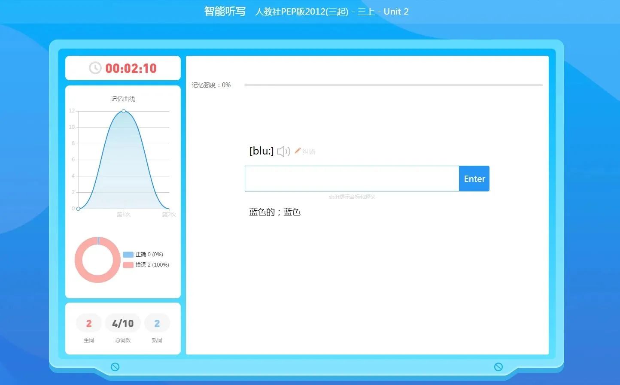Click the 生词 count badge showing 2
Screen dimensions: 620x385
pos(89,323)
